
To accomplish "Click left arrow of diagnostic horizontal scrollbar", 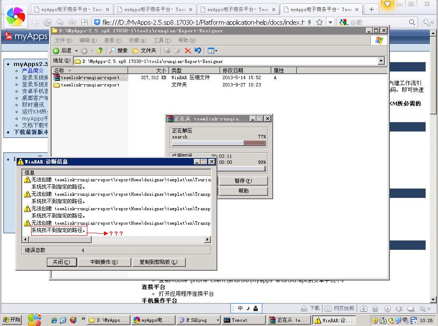I will [26, 239].
